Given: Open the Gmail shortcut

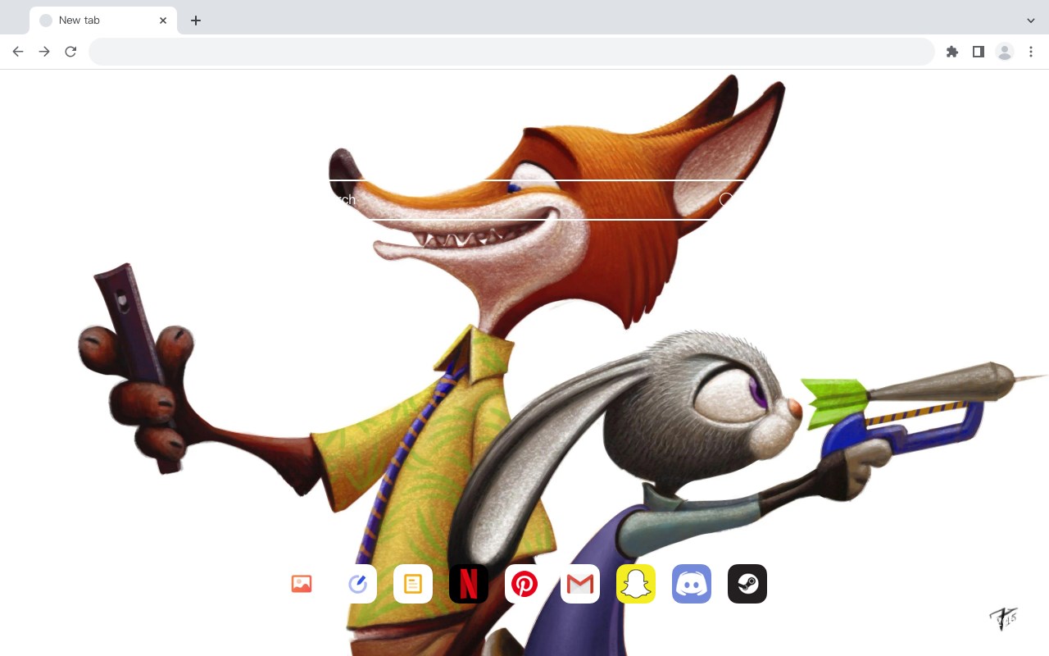Looking at the screenshot, I should pos(580,584).
